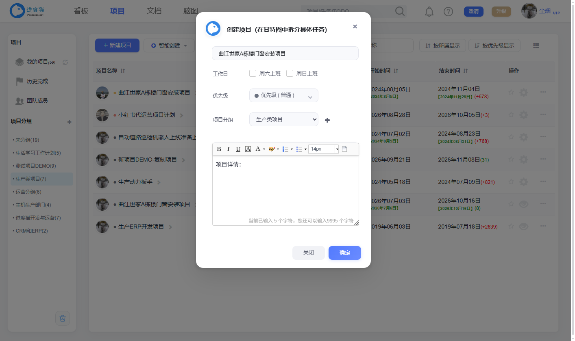Click the ordered numbered list icon
The height and width of the screenshot is (341, 575).
pyautogui.click(x=285, y=149)
